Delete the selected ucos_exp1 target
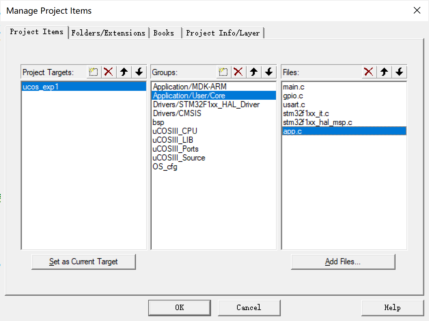The width and height of the screenshot is (429, 321). tap(109, 72)
